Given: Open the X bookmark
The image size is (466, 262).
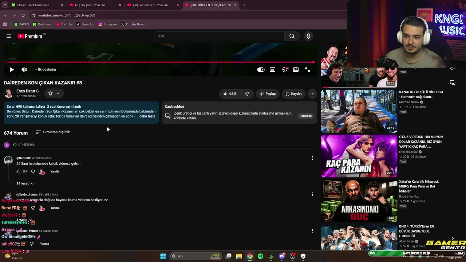Looking at the screenshot, I should pyautogui.click(x=124, y=24).
